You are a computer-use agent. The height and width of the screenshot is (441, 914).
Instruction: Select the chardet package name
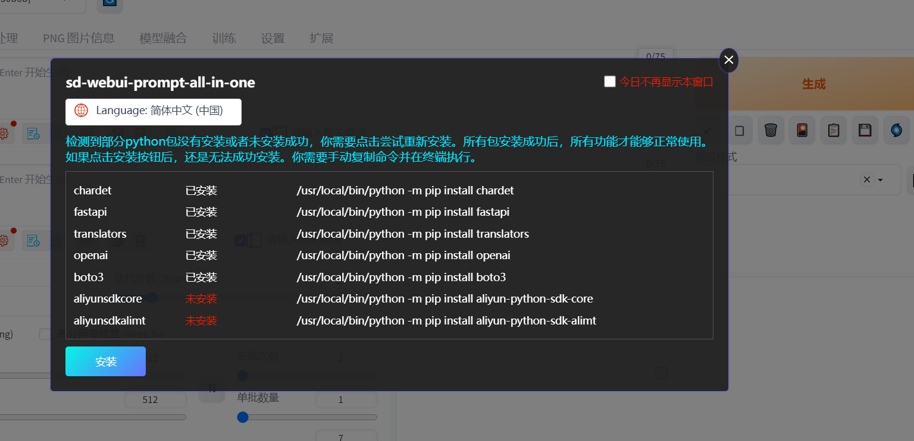pos(92,191)
